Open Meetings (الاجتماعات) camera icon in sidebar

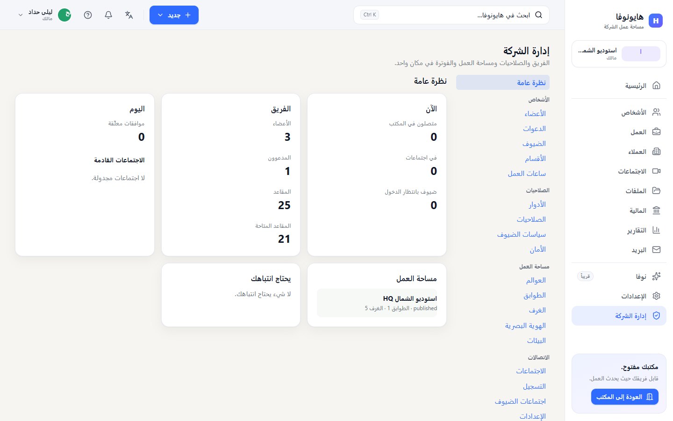(656, 171)
